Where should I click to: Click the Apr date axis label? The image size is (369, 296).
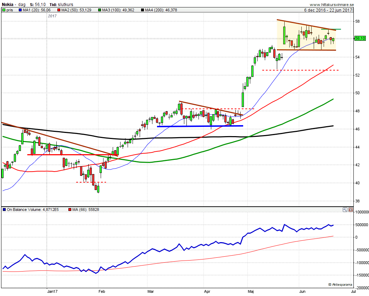pyautogui.click(x=207, y=291)
